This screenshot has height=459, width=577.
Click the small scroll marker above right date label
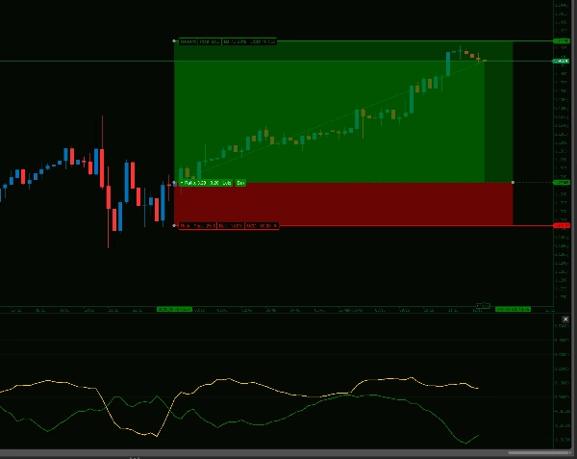point(484,305)
